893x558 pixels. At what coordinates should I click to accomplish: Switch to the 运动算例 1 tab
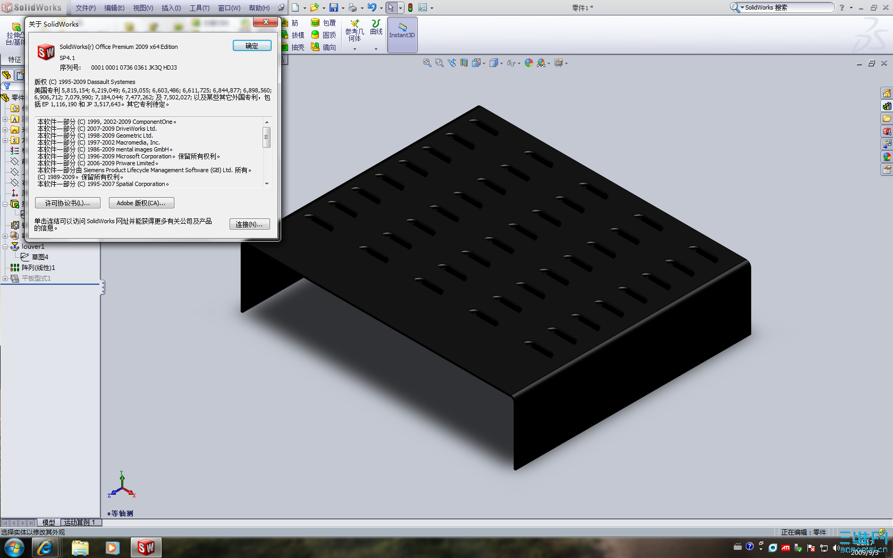click(x=80, y=522)
